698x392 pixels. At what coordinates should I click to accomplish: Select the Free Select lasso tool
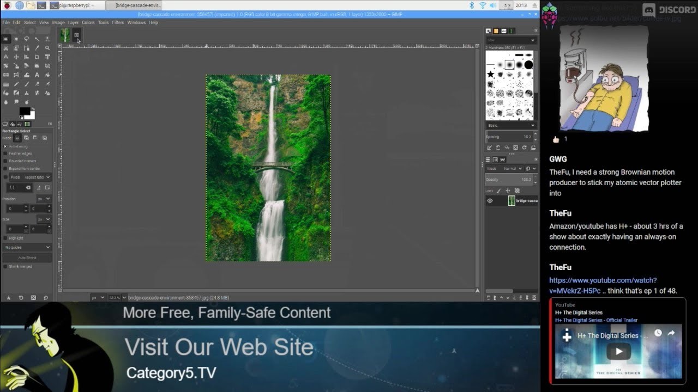(x=26, y=39)
